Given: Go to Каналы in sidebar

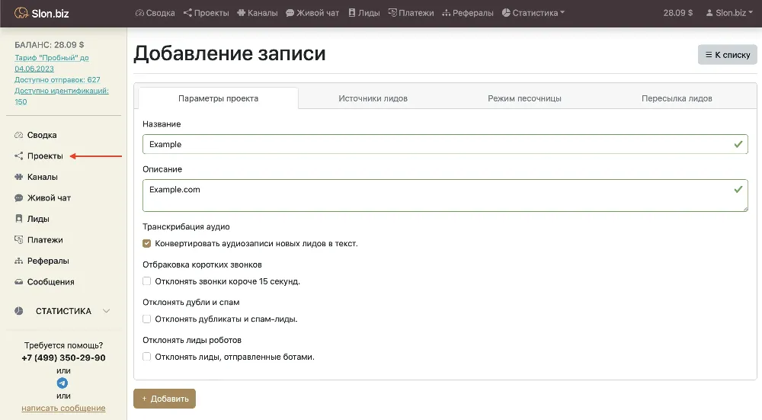Looking at the screenshot, I should pyautogui.click(x=42, y=177).
